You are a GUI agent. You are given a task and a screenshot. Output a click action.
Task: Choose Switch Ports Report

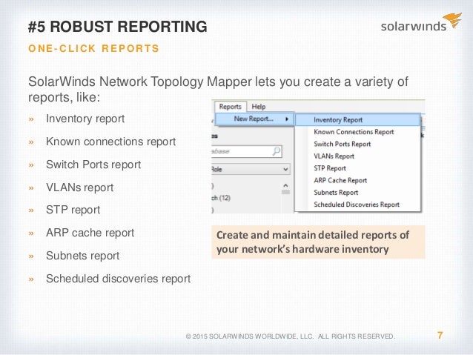pyautogui.click(x=357, y=145)
